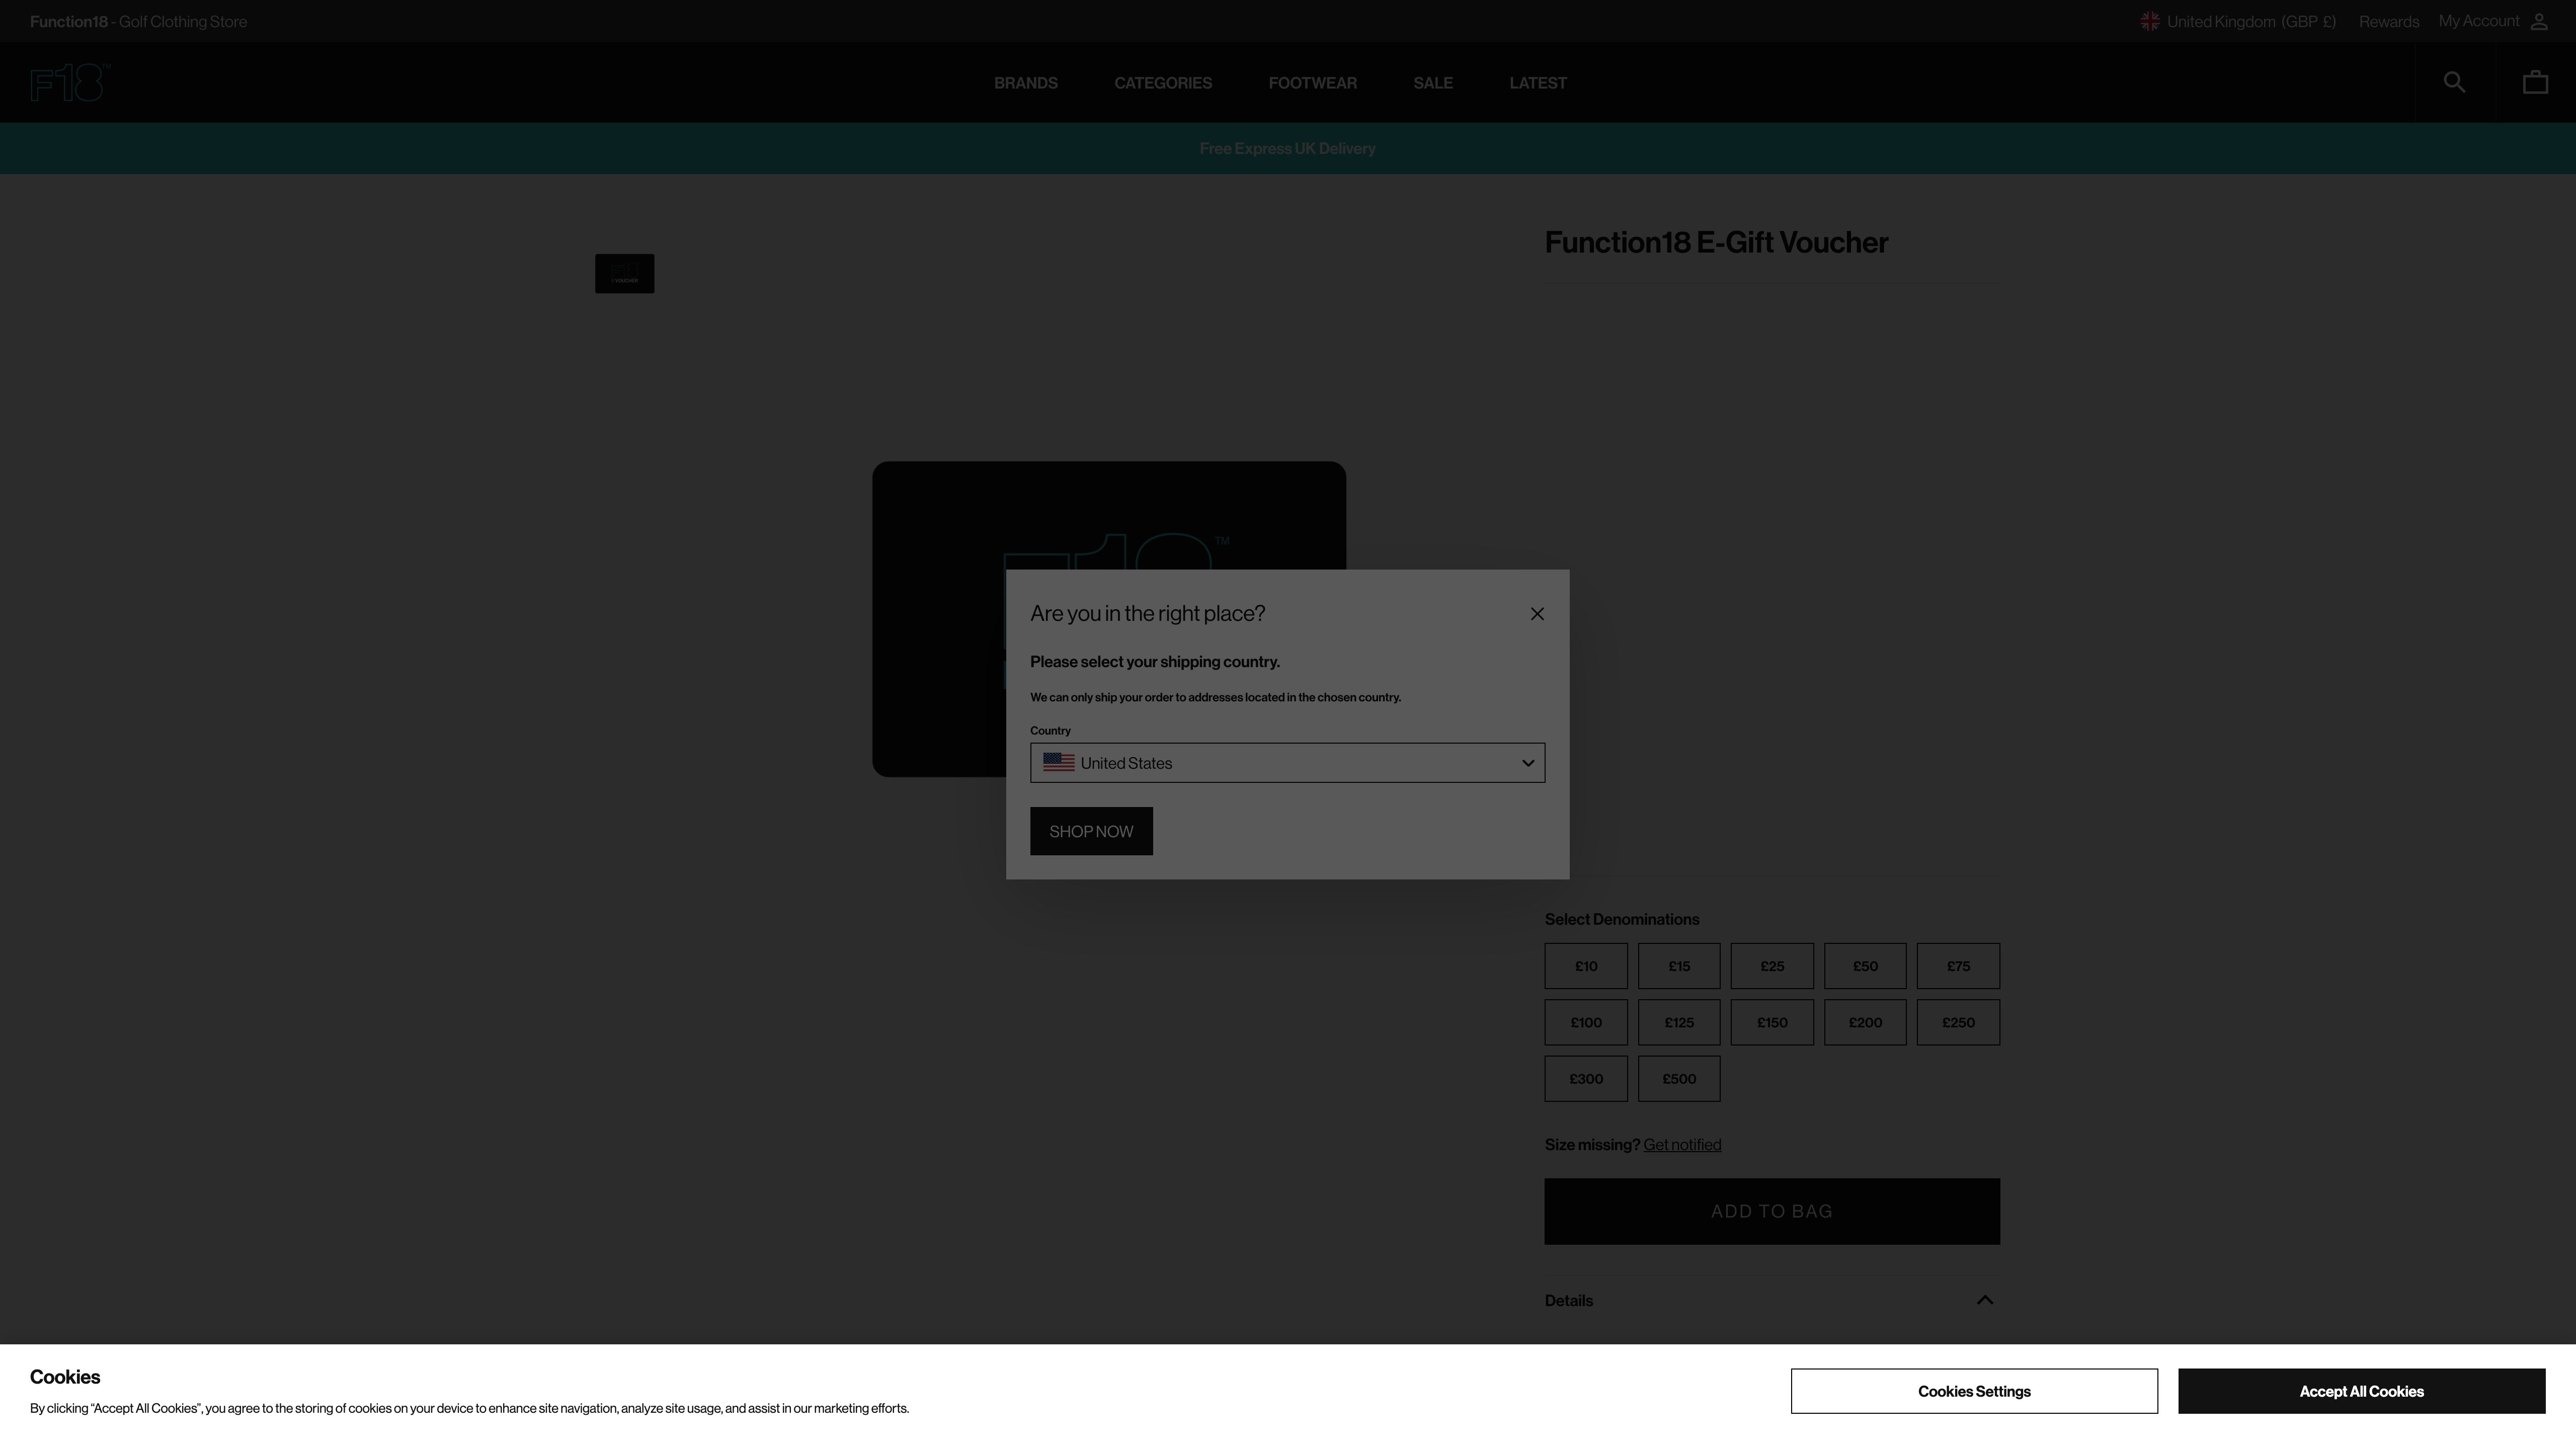Open the CATEGORIES menu
This screenshot has height=1449, width=2576.
pyautogui.click(x=1163, y=82)
